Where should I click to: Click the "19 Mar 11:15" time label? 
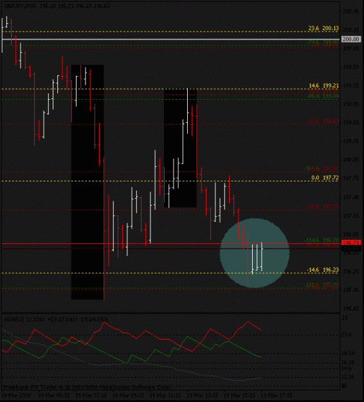tap(165, 396)
